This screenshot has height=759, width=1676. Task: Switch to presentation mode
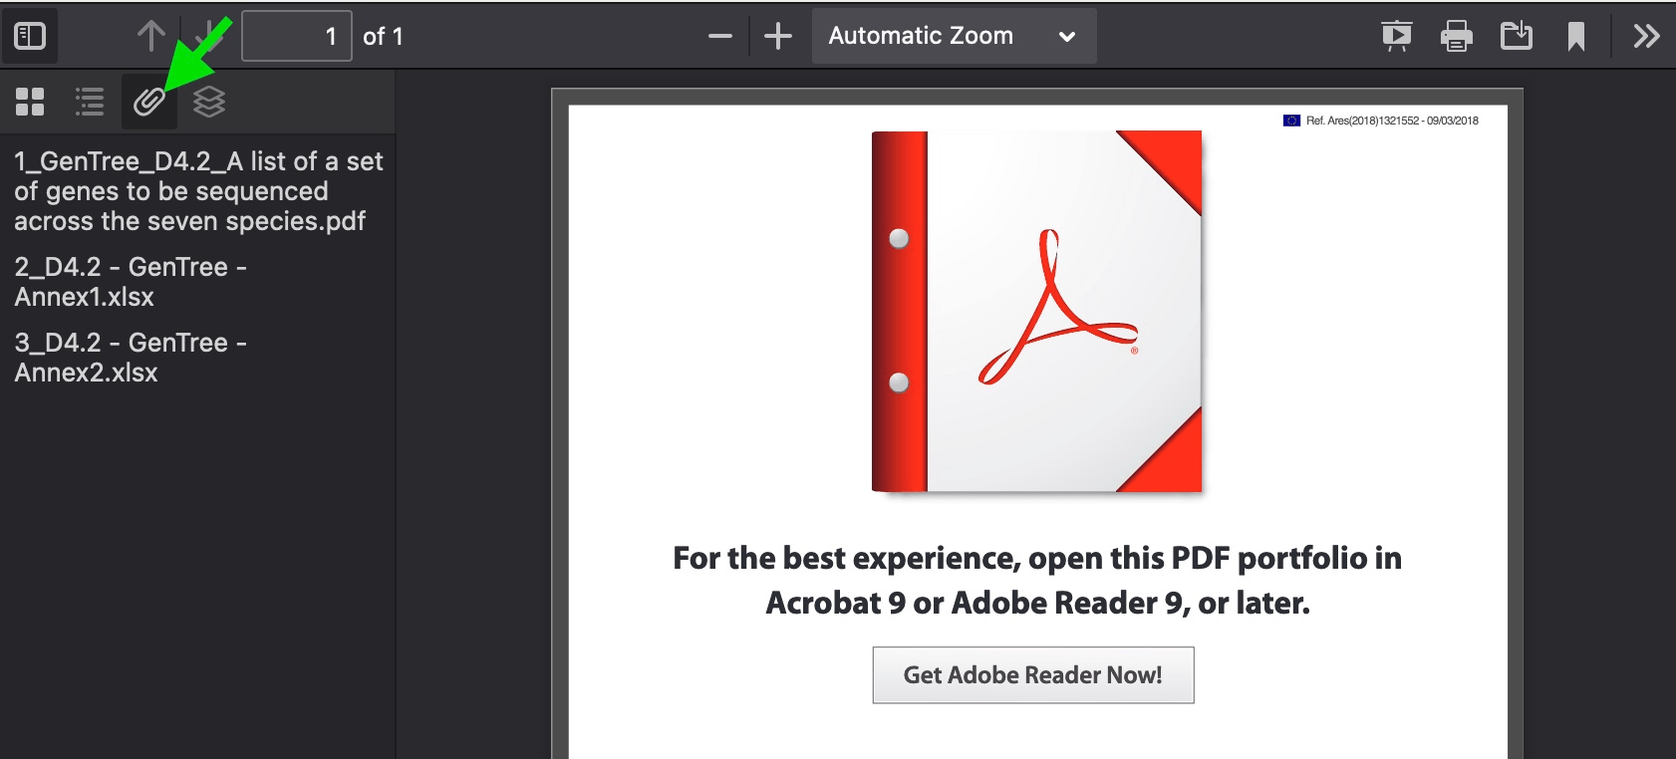click(1397, 37)
